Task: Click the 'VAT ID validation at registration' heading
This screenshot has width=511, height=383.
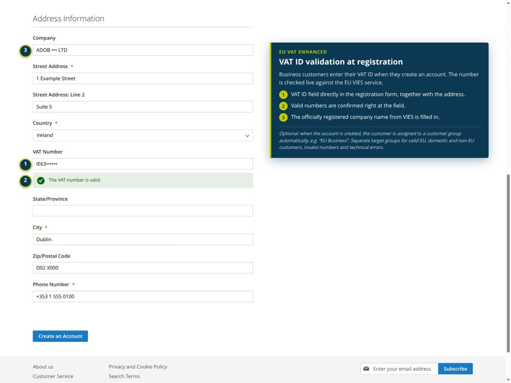Action: tap(341, 62)
